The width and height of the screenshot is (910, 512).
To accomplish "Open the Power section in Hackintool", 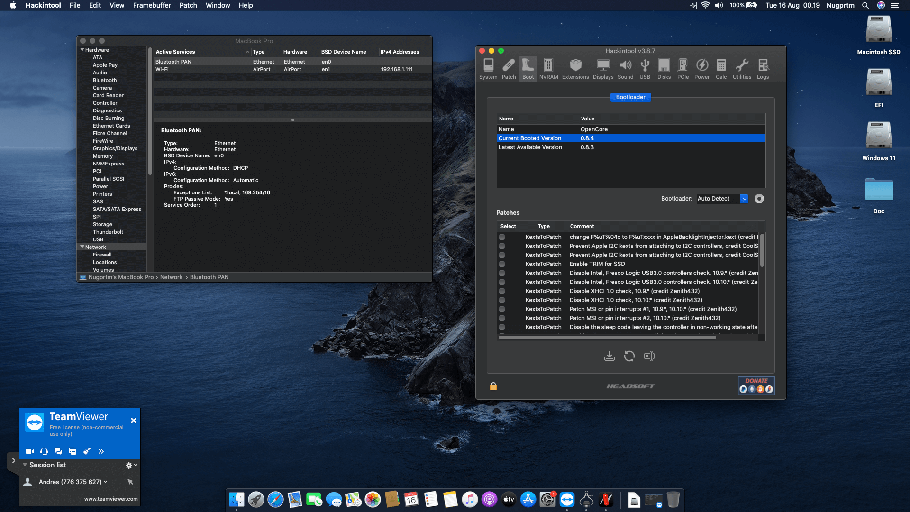I will point(702,69).
